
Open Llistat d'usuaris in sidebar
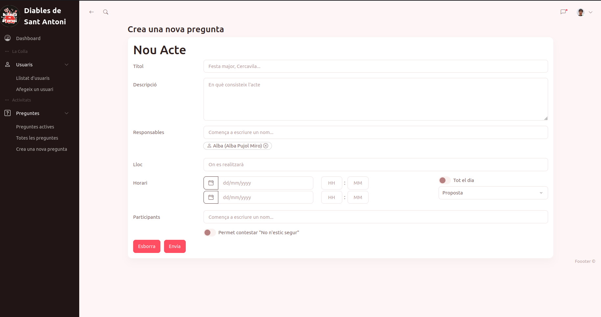coord(33,78)
